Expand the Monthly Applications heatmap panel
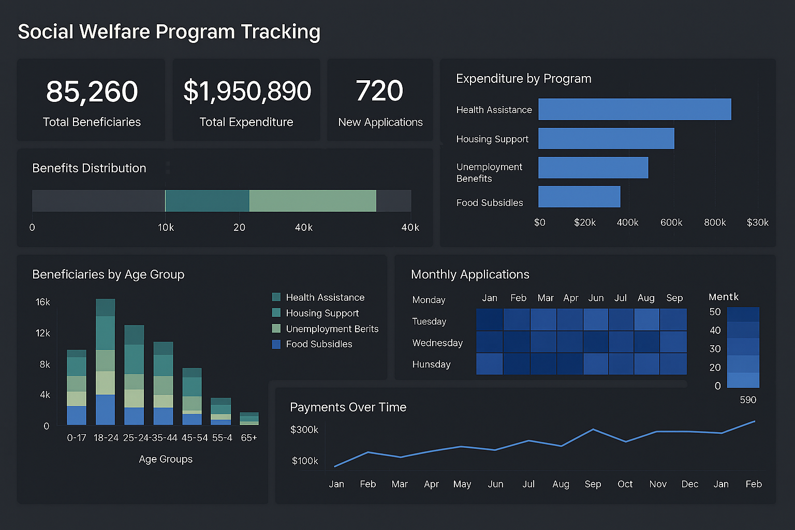Viewport: 795px width, 530px height. 470,274
